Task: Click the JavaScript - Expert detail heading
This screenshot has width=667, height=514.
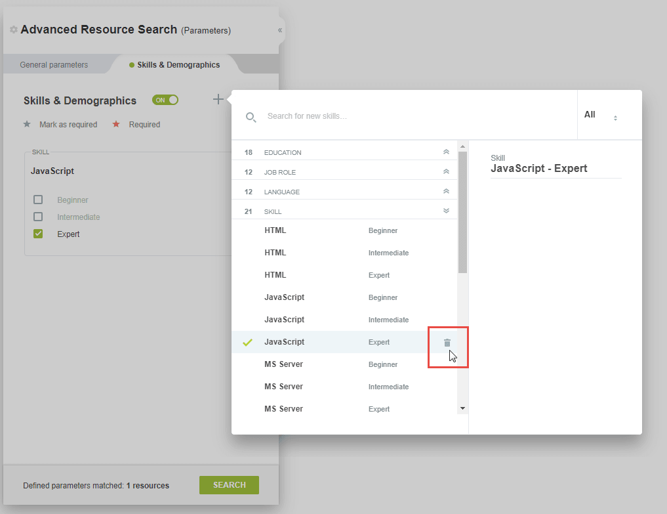Action: pyautogui.click(x=538, y=168)
